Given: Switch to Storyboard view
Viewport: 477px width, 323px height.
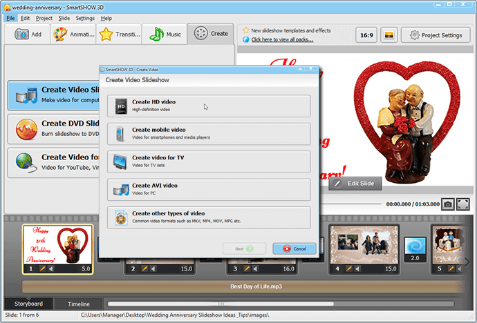Looking at the screenshot, I should click(x=28, y=304).
